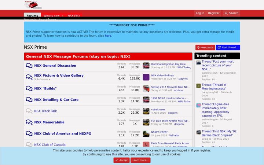The height and width of the screenshot is (165, 264).
Task: Open Illuminated Ignition Key Hole thread
Action: [168, 64]
